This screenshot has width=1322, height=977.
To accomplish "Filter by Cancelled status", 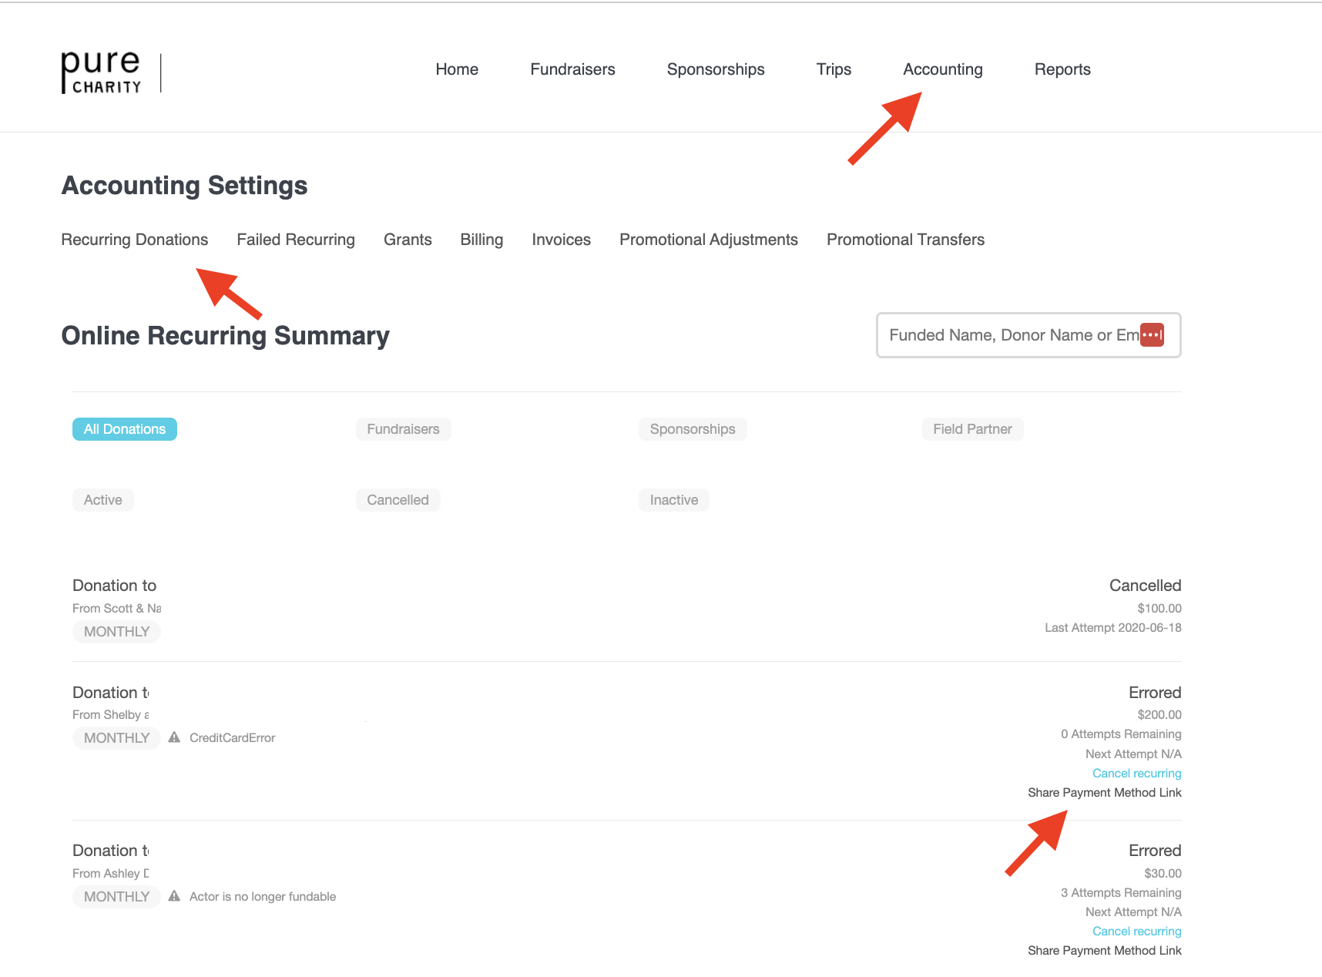I will (398, 500).
